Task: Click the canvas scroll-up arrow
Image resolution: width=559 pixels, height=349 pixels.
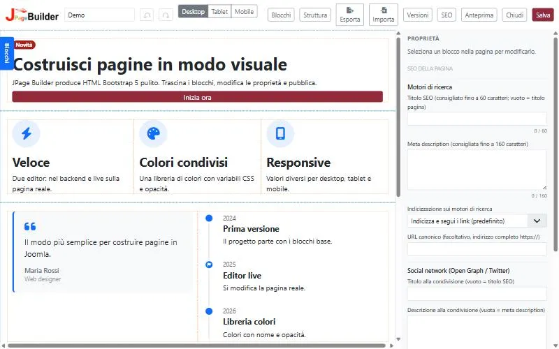Action: [398, 34]
